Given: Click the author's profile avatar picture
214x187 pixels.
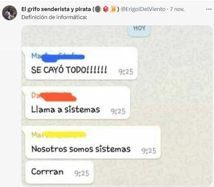Looking at the screenshot, I should pos(10,13).
